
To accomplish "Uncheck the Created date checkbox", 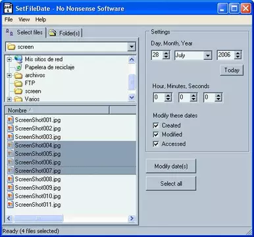I will 156,125.
